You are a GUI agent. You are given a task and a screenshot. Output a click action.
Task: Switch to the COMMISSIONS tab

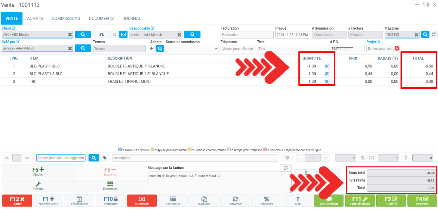tap(66, 19)
